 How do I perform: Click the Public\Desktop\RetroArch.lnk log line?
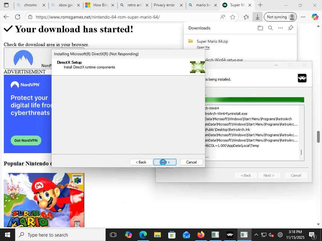point(228,130)
